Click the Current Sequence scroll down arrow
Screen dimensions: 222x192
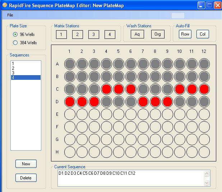pyautogui.click(x=207, y=183)
